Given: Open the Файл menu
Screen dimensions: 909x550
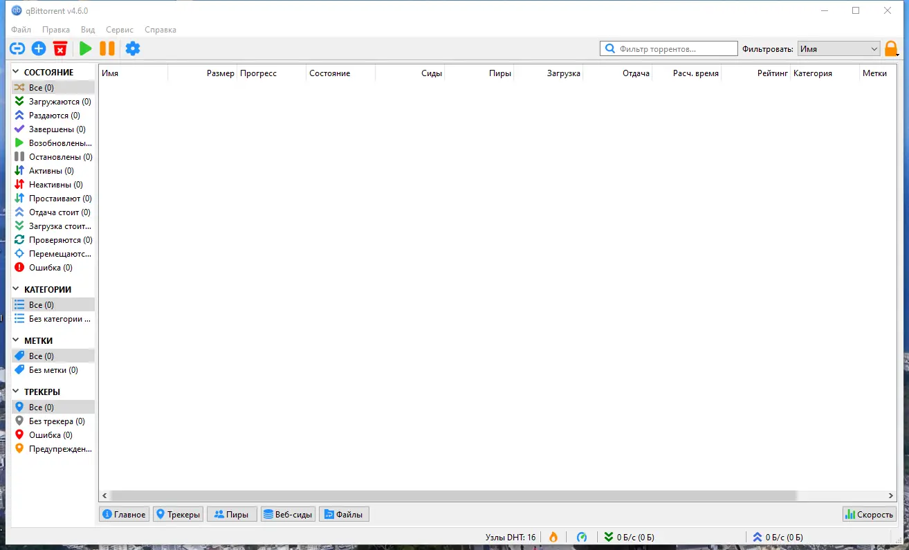Looking at the screenshot, I should (x=21, y=30).
